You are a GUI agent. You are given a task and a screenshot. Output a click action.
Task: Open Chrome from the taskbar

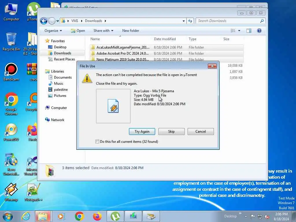[79, 216]
